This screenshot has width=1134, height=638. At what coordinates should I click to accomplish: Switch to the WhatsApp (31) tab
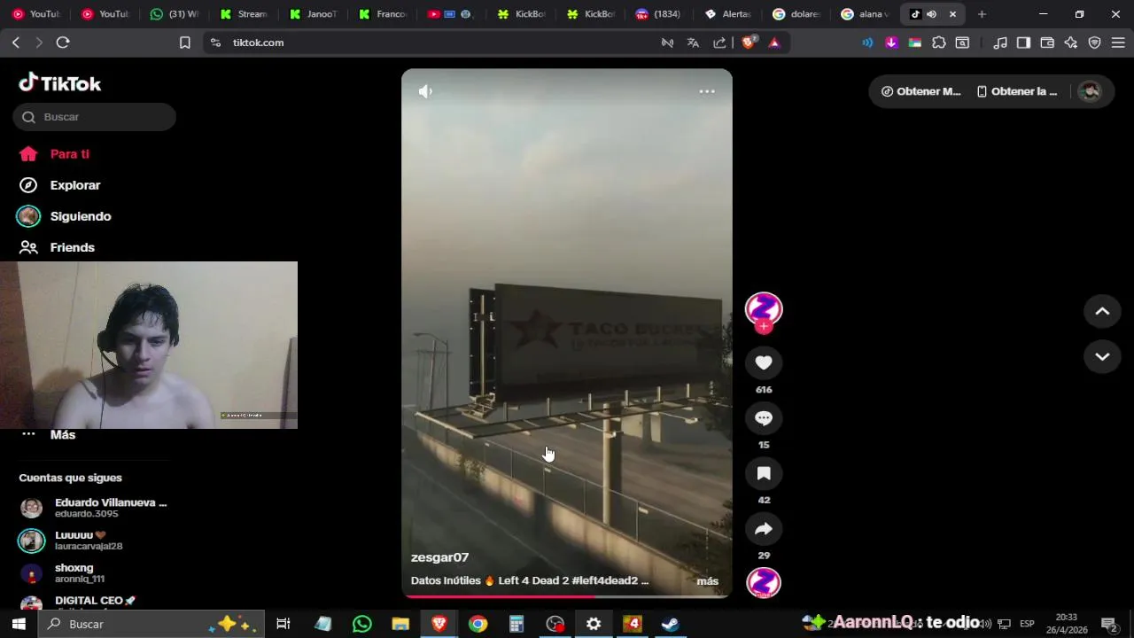tap(175, 14)
